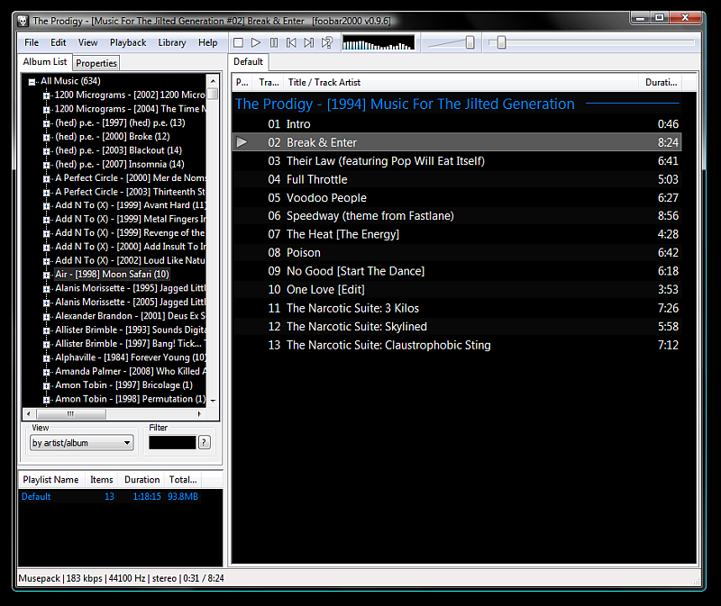Select the Default playlist tab

248,62
